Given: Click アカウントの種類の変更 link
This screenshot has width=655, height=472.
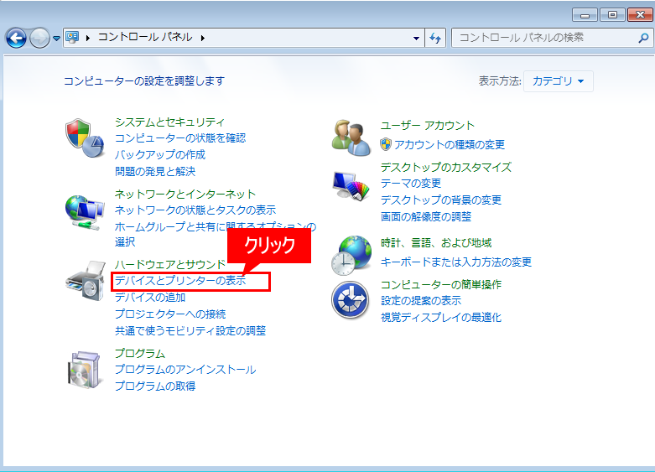Looking at the screenshot, I should (x=449, y=144).
